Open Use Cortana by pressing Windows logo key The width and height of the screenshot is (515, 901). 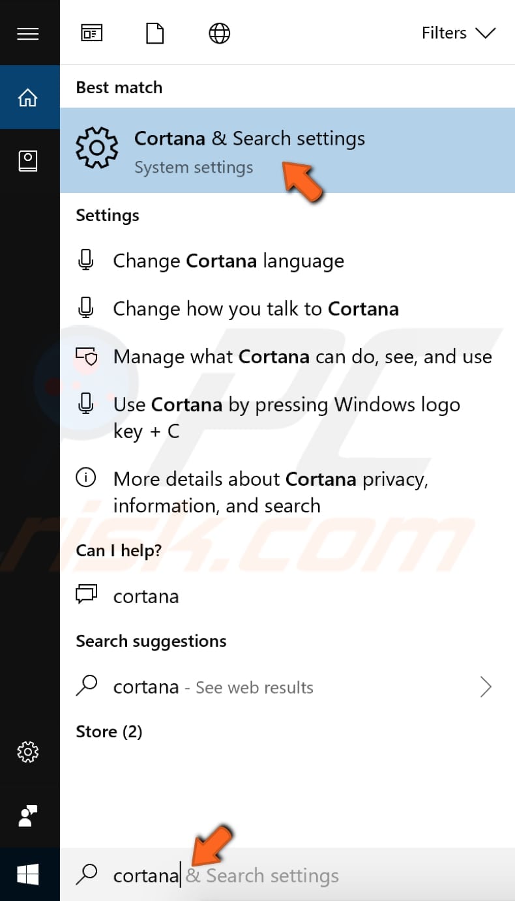click(x=287, y=417)
